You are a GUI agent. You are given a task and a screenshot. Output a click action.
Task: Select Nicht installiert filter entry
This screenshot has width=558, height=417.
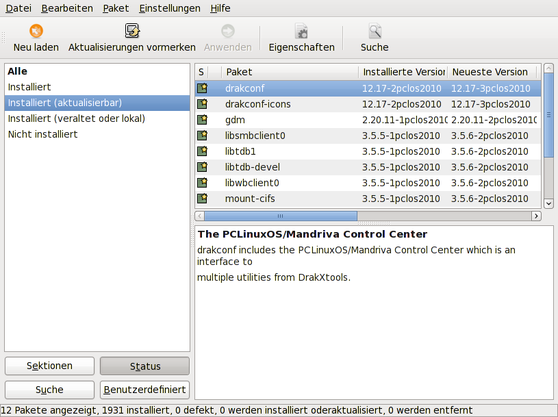click(42, 134)
